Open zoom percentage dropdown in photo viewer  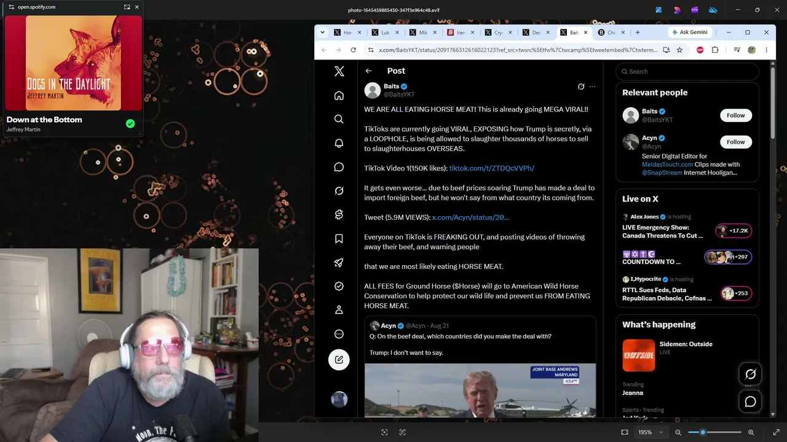650,432
